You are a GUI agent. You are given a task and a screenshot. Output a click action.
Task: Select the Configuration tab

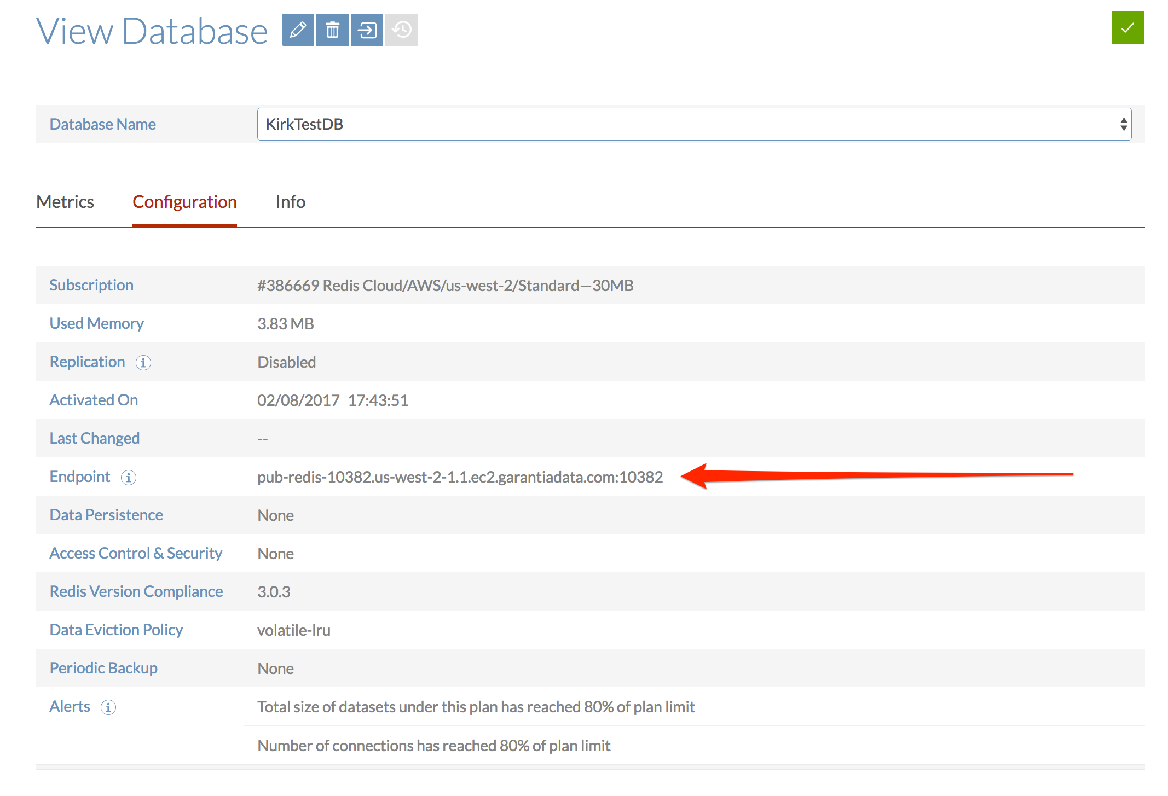[184, 202]
